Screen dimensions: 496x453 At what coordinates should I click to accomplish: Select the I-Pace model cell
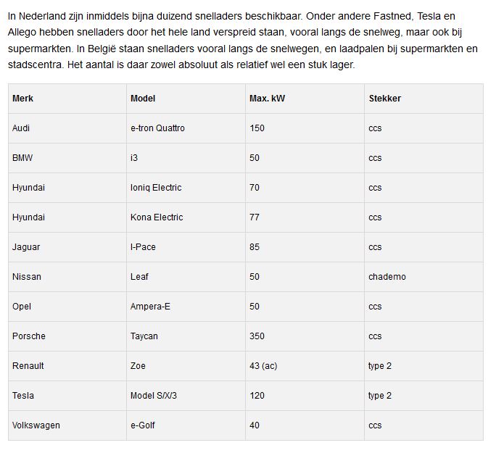click(143, 247)
